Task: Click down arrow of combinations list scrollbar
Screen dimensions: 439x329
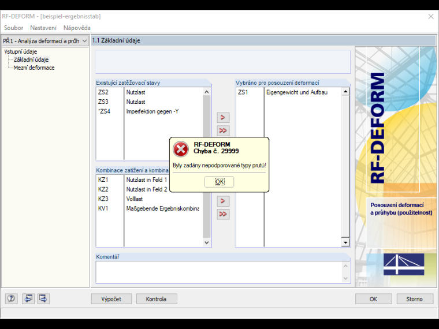Action: coord(207,242)
